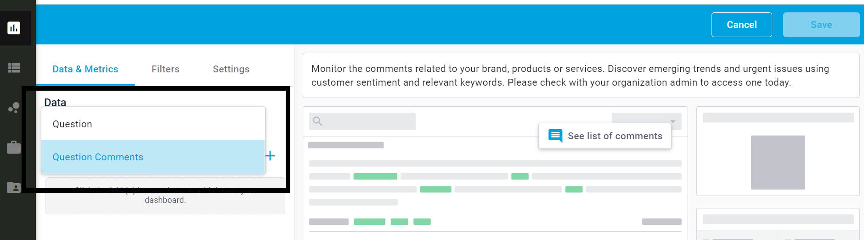
Task: Open the contact folder icon in sidebar
Action: 14,187
